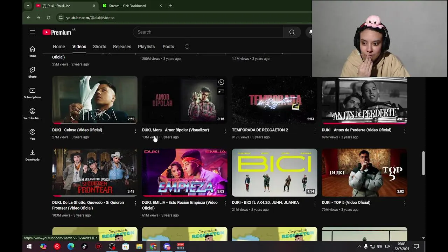448x252 pixels.
Task: Open TikTok from the taskbar
Action: (x=84, y=246)
